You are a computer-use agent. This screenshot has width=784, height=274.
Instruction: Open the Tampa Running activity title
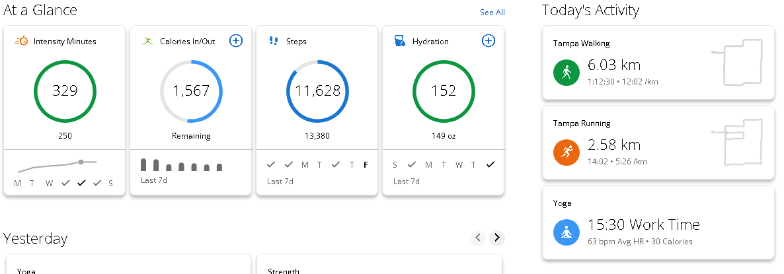pos(582,123)
